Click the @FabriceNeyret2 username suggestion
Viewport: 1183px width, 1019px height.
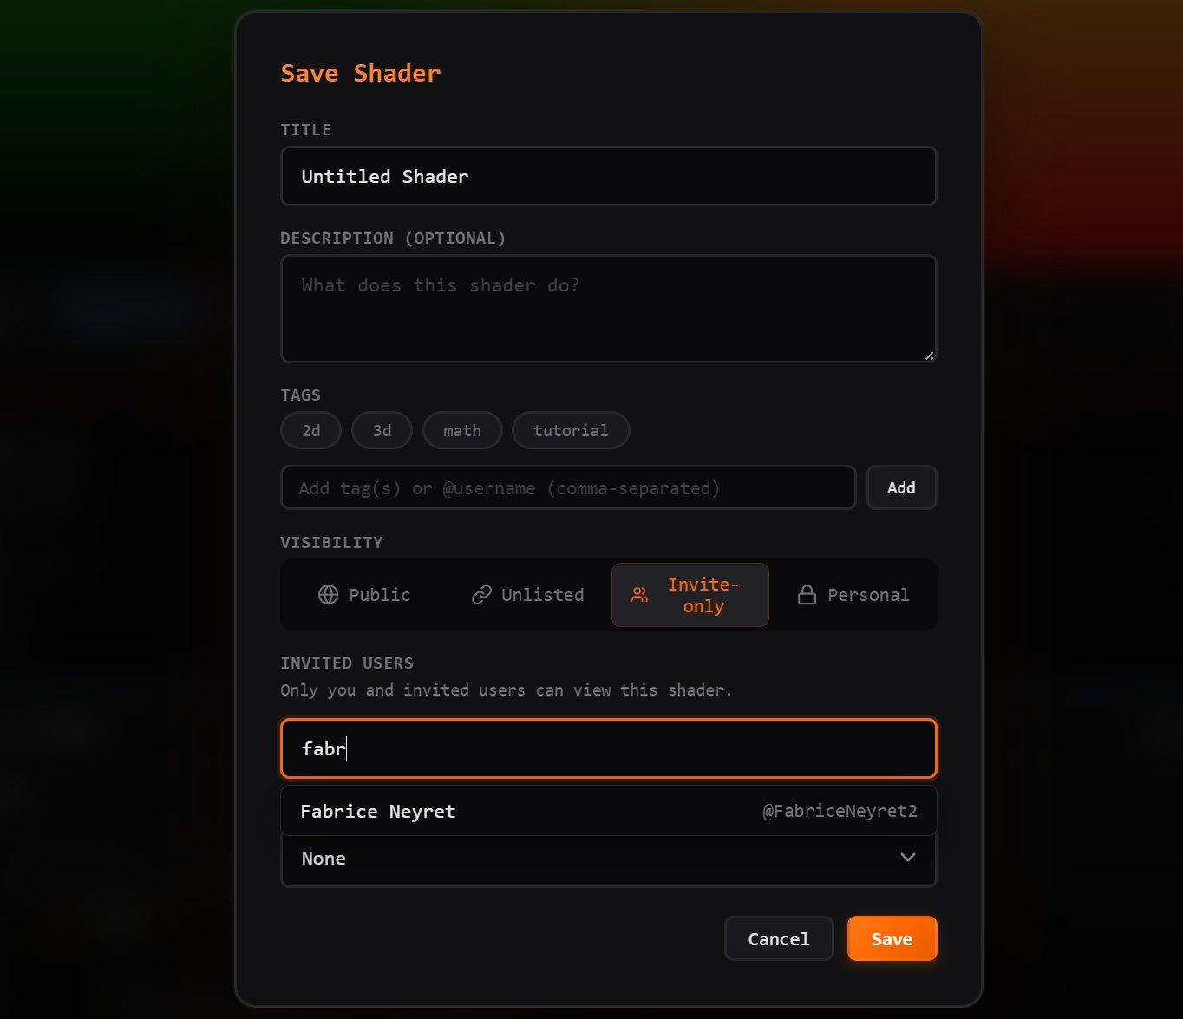(839, 812)
